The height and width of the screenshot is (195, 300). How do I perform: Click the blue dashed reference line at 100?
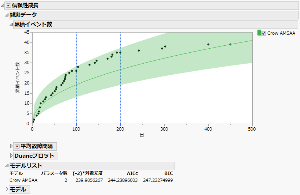[76, 78]
